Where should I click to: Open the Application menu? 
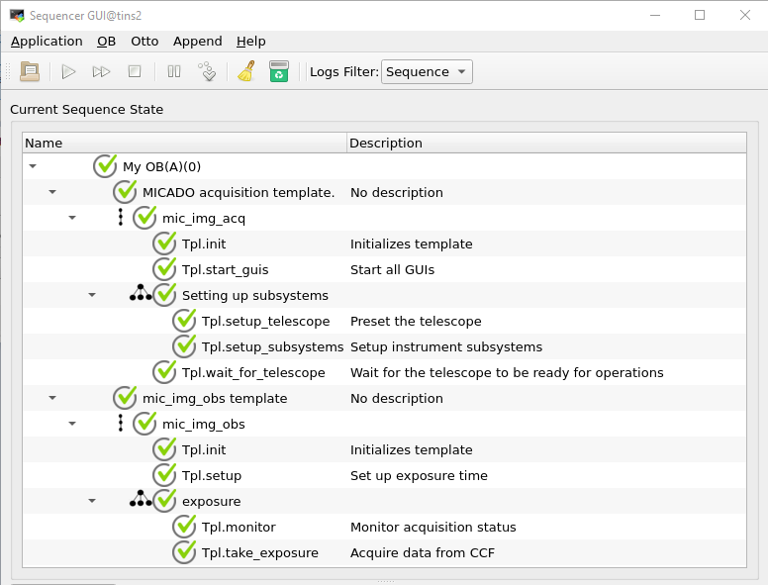pyautogui.click(x=47, y=41)
